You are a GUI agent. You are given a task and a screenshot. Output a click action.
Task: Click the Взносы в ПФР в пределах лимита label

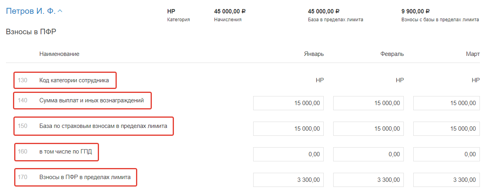85,177
